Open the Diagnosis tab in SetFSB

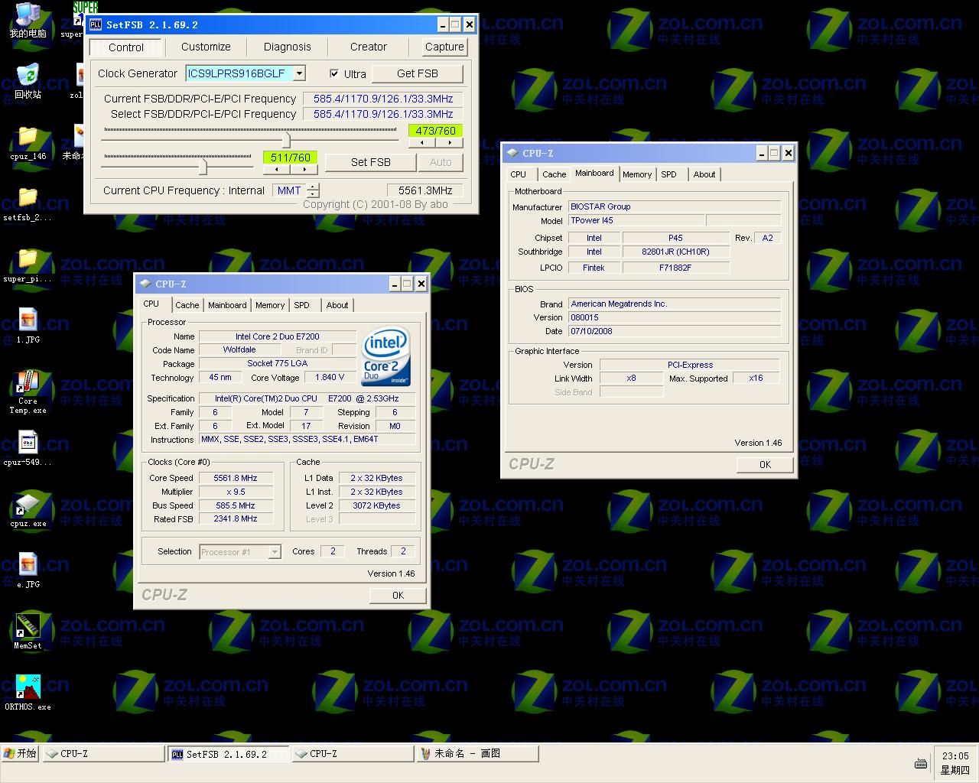tap(288, 47)
